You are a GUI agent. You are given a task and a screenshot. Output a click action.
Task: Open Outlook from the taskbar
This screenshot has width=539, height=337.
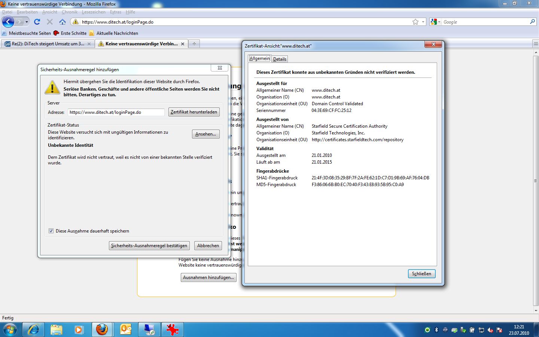(x=126, y=330)
